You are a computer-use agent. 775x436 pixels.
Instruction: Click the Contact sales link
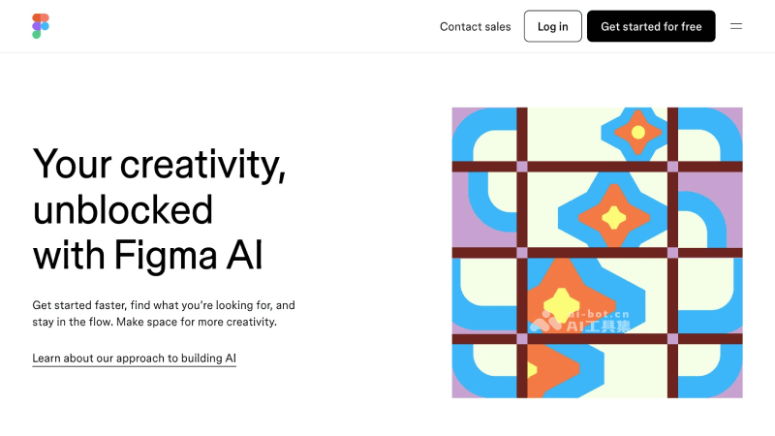(475, 26)
